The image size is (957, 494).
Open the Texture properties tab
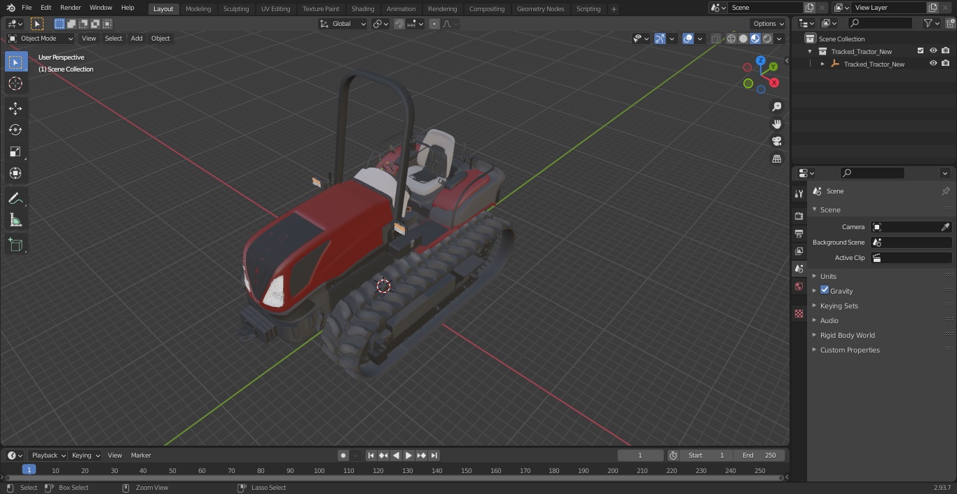coord(799,313)
